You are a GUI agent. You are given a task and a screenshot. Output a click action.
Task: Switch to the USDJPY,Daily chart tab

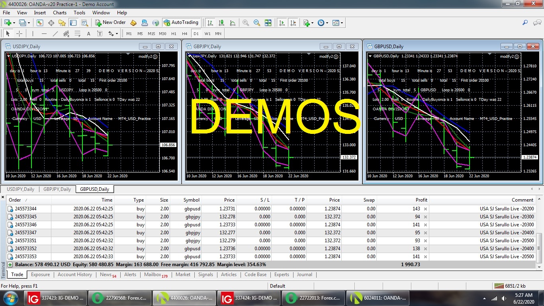click(x=20, y=189)
